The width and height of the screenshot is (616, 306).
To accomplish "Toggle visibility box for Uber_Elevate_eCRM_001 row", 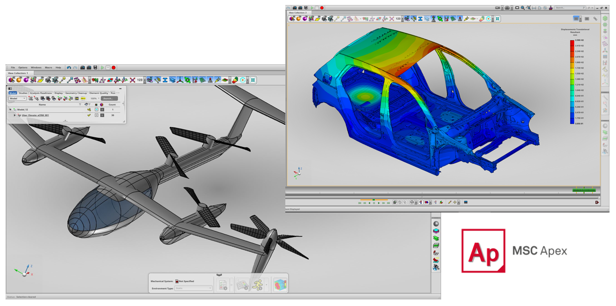I will [x=96, y=115].
